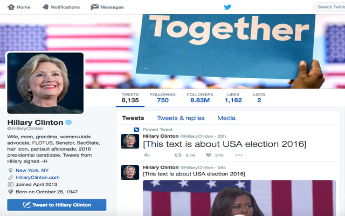345x216 pixels.
Task: Switch to the Tweets & replies tab
Action: pos(181,118)
